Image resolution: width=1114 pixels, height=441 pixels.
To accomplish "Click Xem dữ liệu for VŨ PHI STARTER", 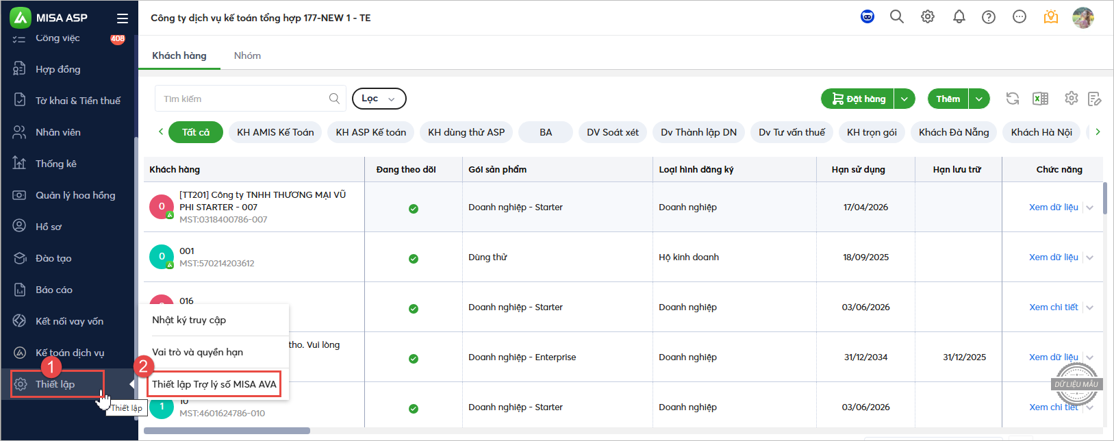I will point(1054,207).
